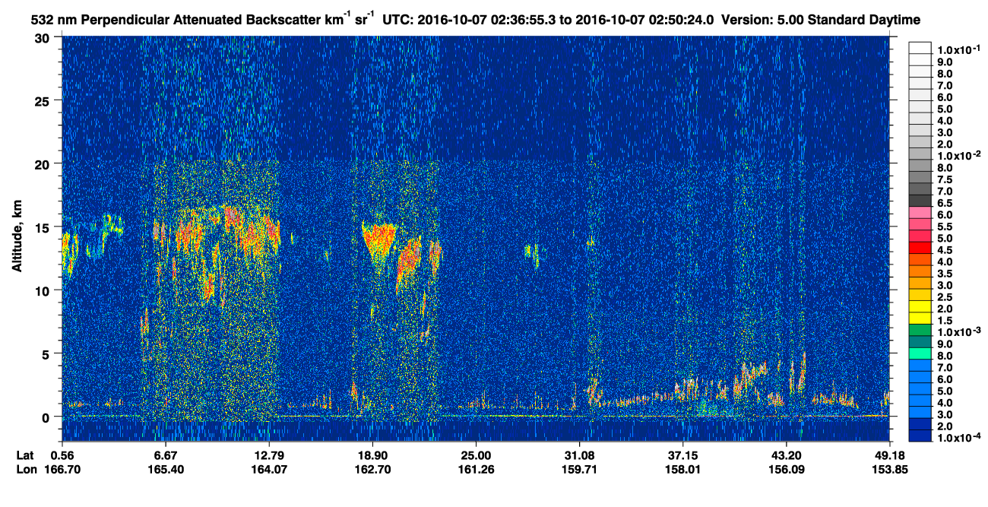This screenshot has height=507, width=988.
Task: Click the white top swatch of the colorbar
Action: coord(920,47)
